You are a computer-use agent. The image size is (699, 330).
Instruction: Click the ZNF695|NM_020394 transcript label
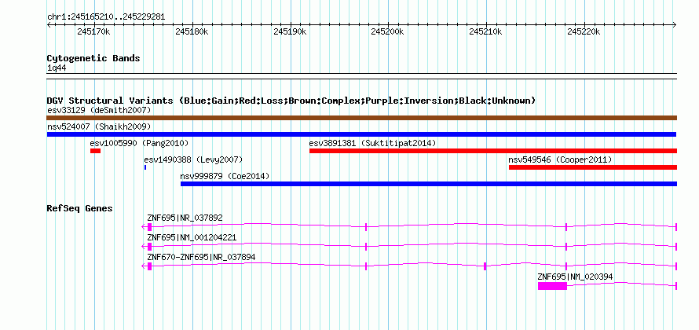(x=575, y=277)
